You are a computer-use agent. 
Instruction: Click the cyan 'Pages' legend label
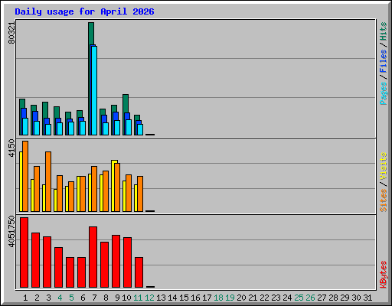[383, 93]
